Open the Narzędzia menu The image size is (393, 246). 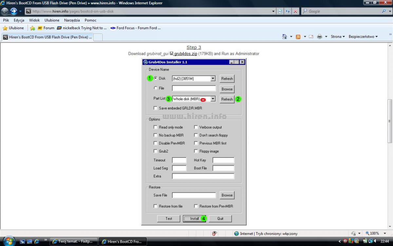click(x=72, y=20)
